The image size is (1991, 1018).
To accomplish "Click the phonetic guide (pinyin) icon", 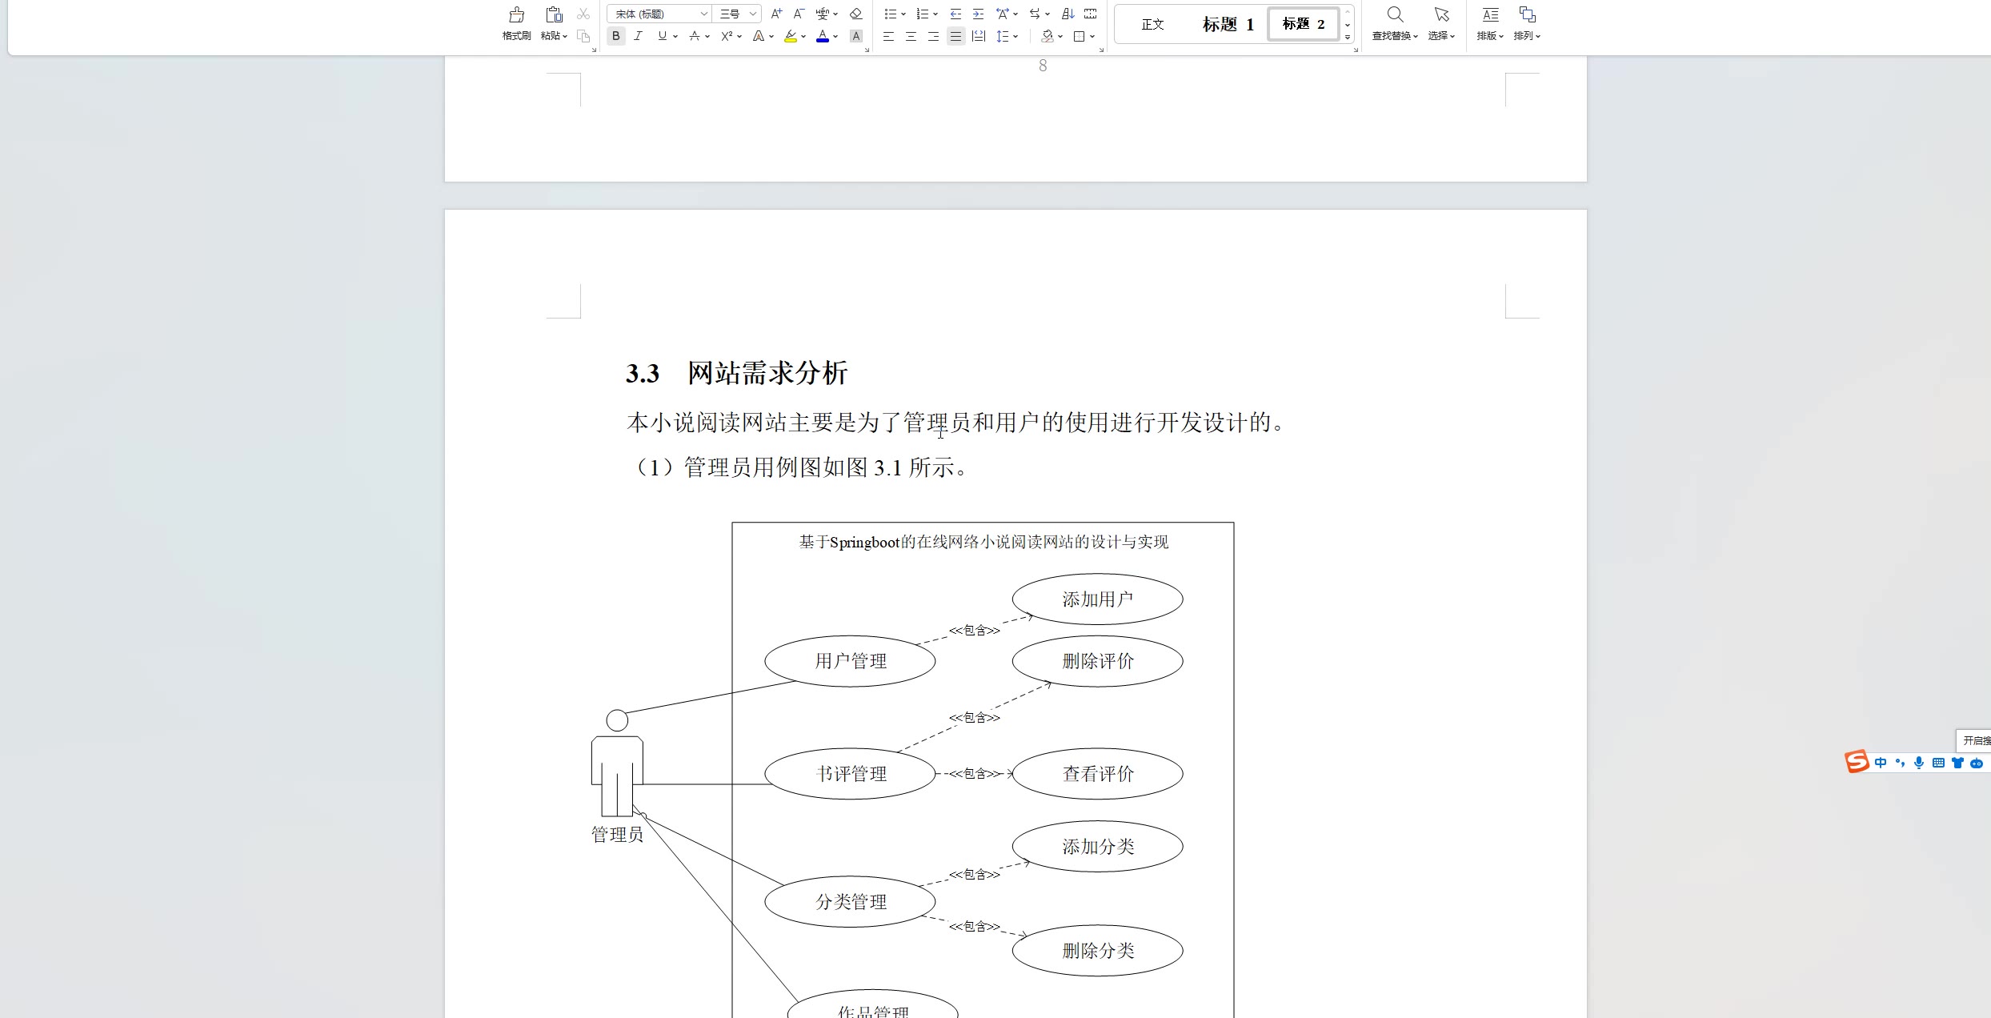I will (x=822, y=14).
